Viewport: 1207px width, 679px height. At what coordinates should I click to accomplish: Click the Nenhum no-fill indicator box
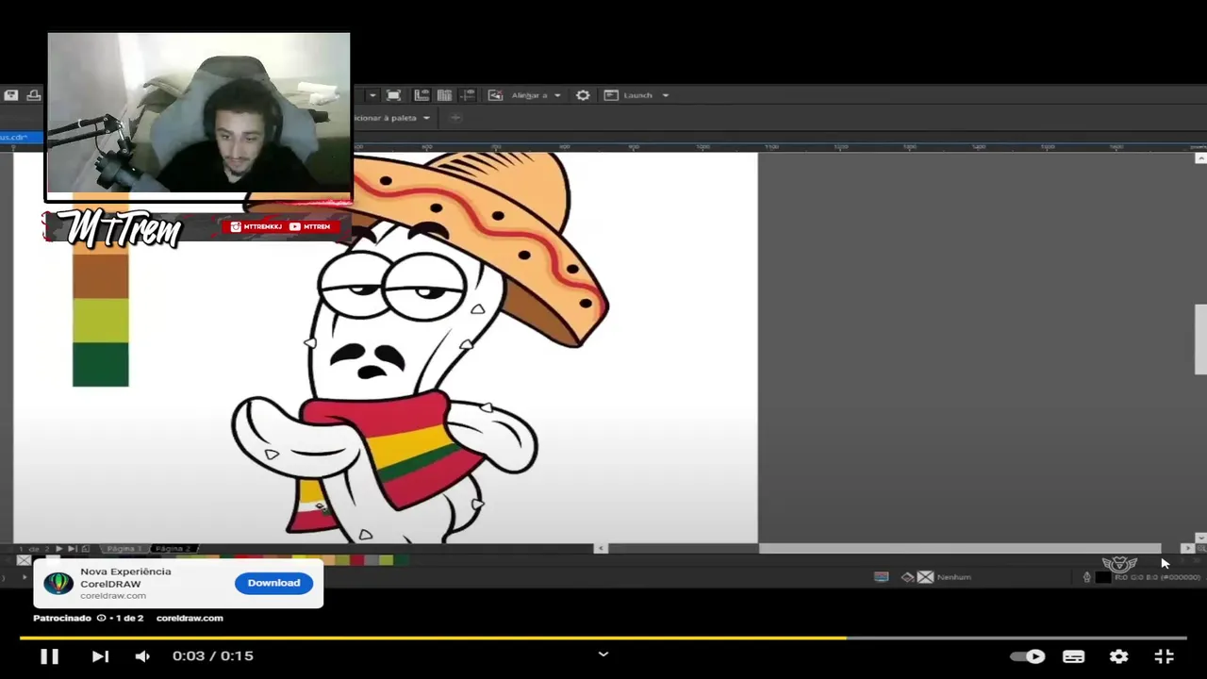point(925,577)
